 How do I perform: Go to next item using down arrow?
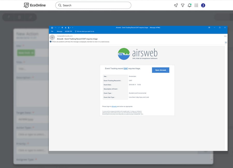(65, 28)
